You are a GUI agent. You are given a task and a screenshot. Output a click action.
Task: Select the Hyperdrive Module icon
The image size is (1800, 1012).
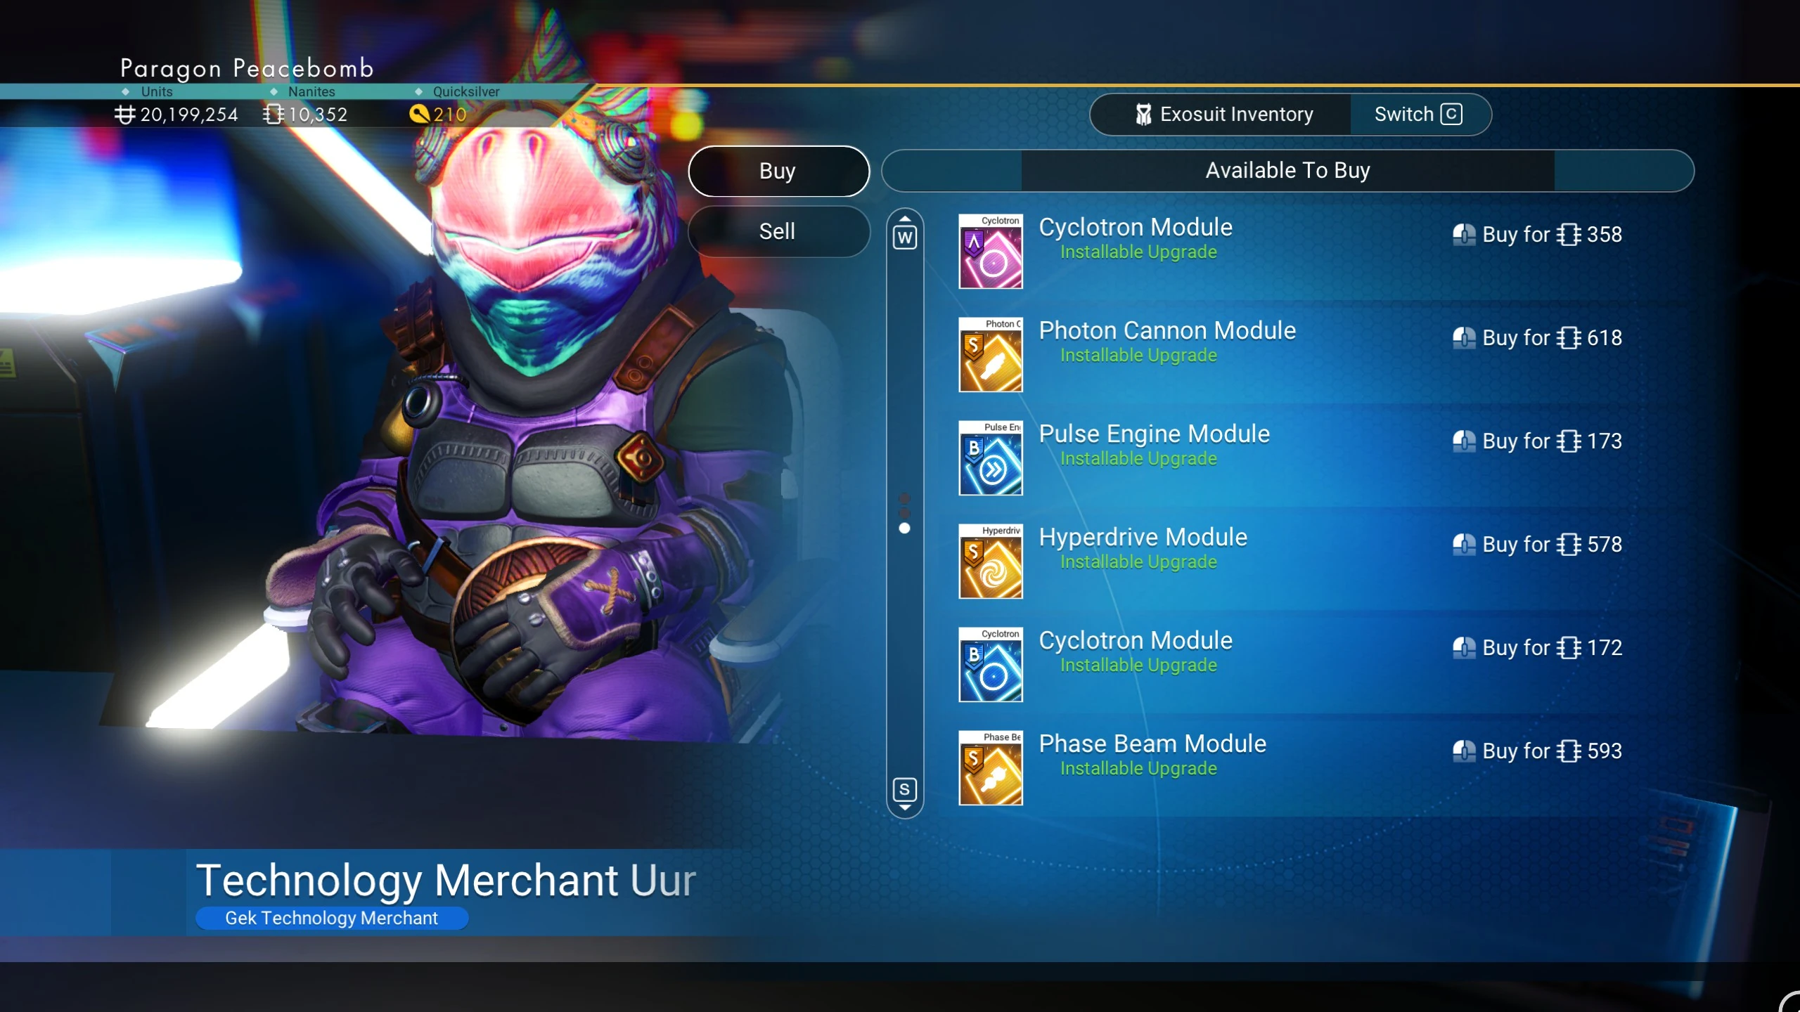click(x=990, y=561)
